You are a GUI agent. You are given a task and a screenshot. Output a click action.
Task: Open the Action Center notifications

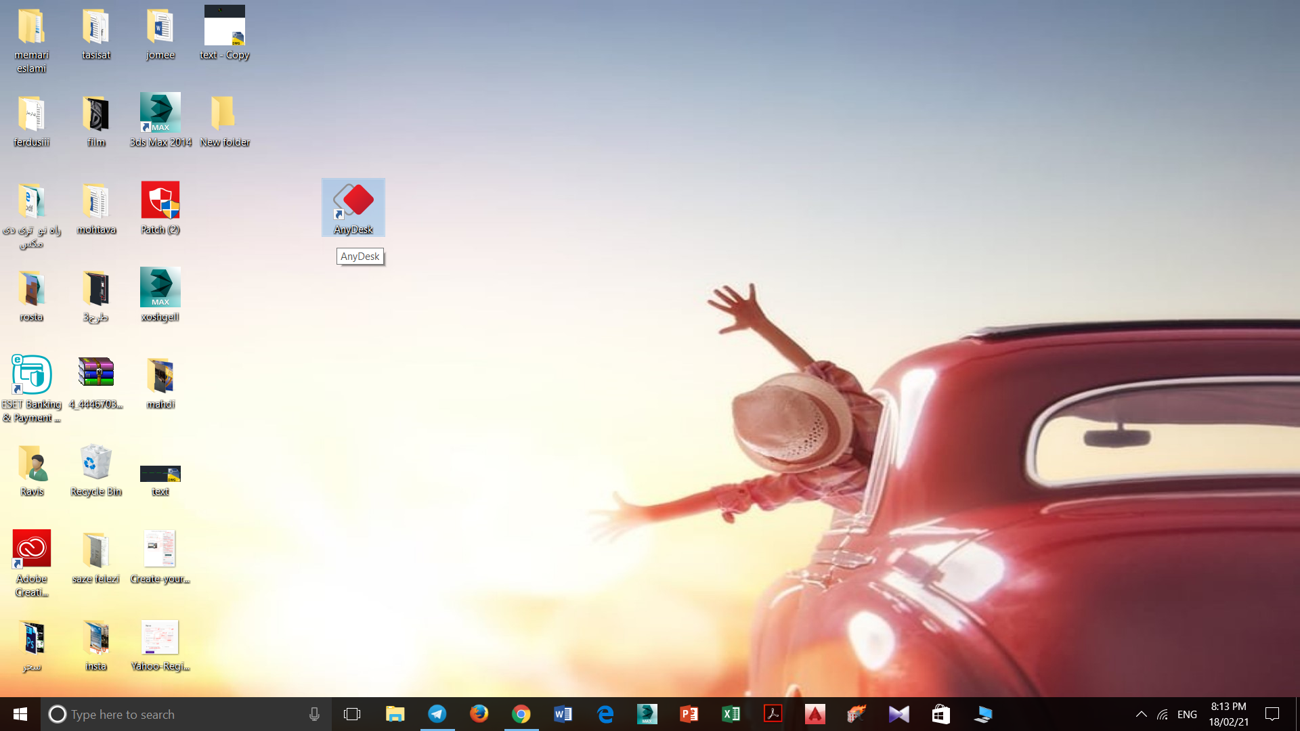click(1272, 714)
